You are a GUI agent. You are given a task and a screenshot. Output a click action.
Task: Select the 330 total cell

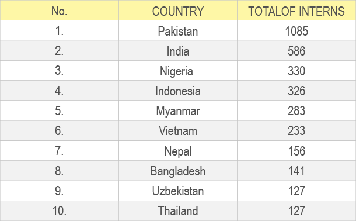[x=296, y=71]
